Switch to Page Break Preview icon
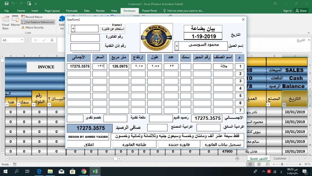Image resolution: width=312 pixels, height=176 pixels. coord(268,164)
